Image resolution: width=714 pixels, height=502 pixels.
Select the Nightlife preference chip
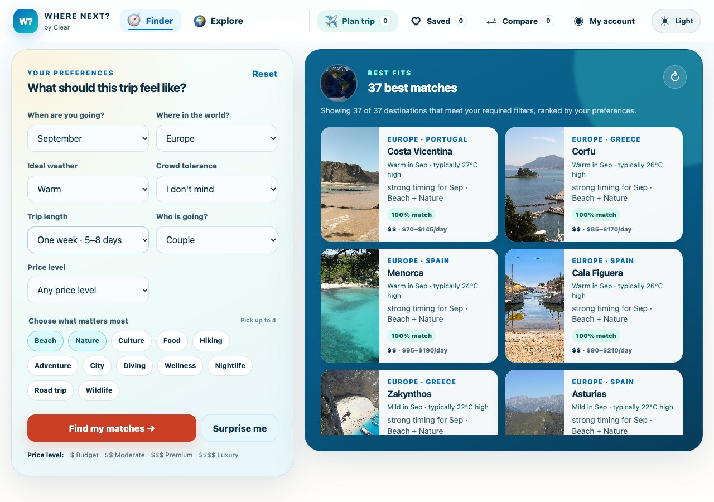(230, 366)
